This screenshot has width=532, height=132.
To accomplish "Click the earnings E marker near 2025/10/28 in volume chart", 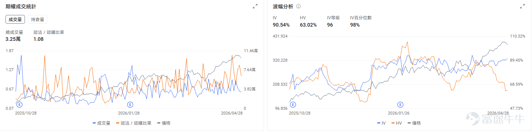I will [x=20, y=105].
